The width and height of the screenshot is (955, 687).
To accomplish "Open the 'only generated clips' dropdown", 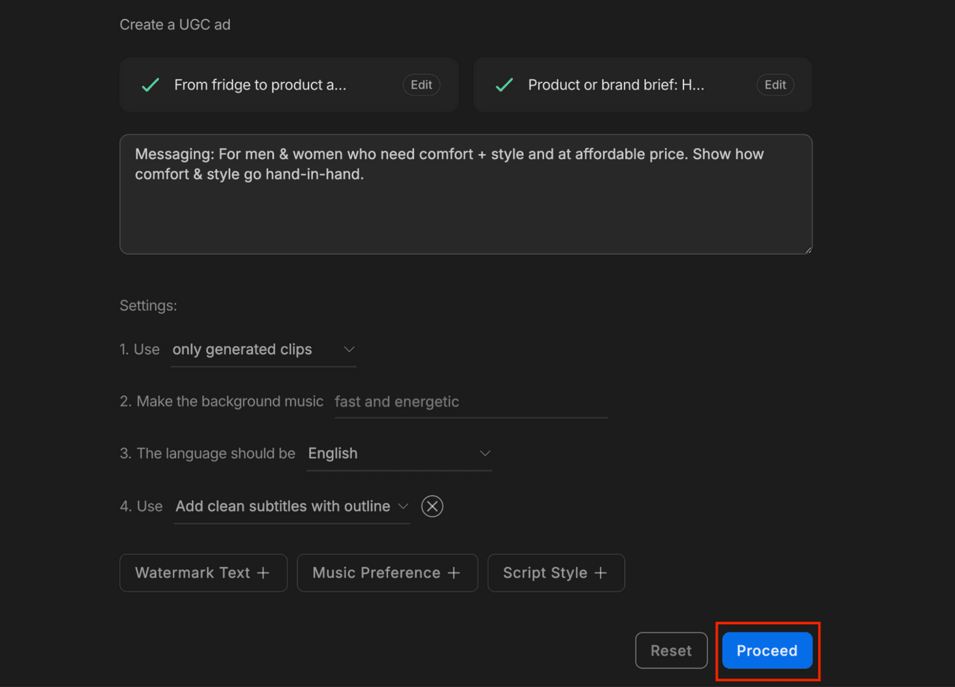I will pyautogui.click(x=263, y=350).
